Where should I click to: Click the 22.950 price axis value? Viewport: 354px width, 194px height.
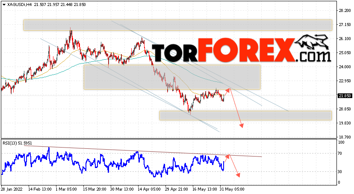pyautogui.click(x=345, y=81)
